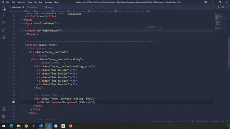Click body.container in the breadcrumb
The width and height of the screenshot is (230, 129).
[42, 11]
